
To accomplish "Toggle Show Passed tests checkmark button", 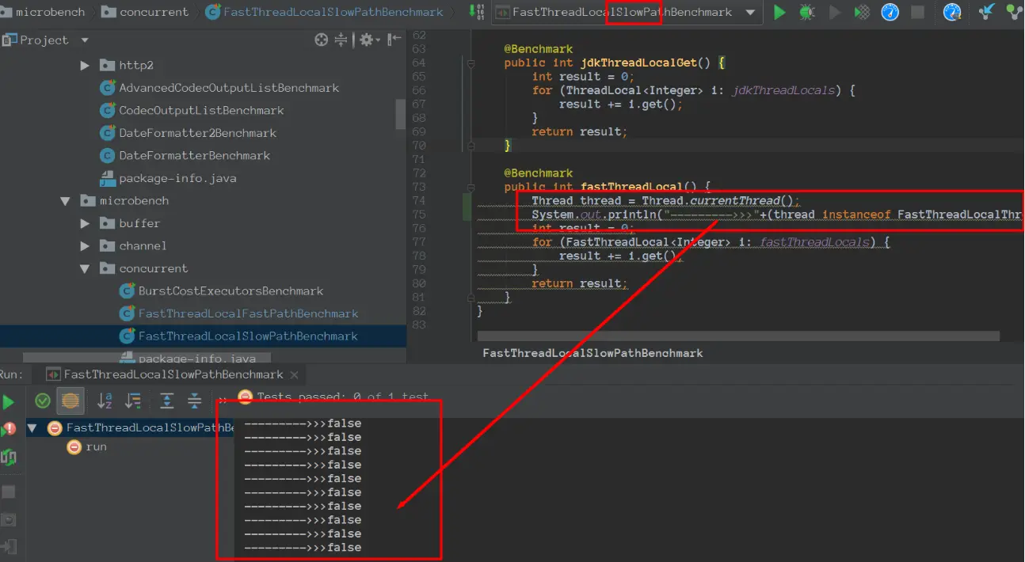I will pyautogui.click(x=43, y=401).
